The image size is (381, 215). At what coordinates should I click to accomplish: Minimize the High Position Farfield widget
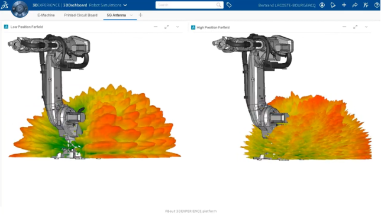344,27
